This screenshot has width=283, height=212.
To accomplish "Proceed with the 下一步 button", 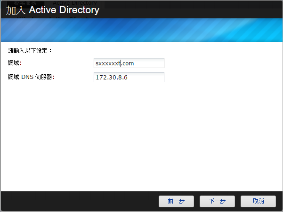I will click(x=217, y=201).
